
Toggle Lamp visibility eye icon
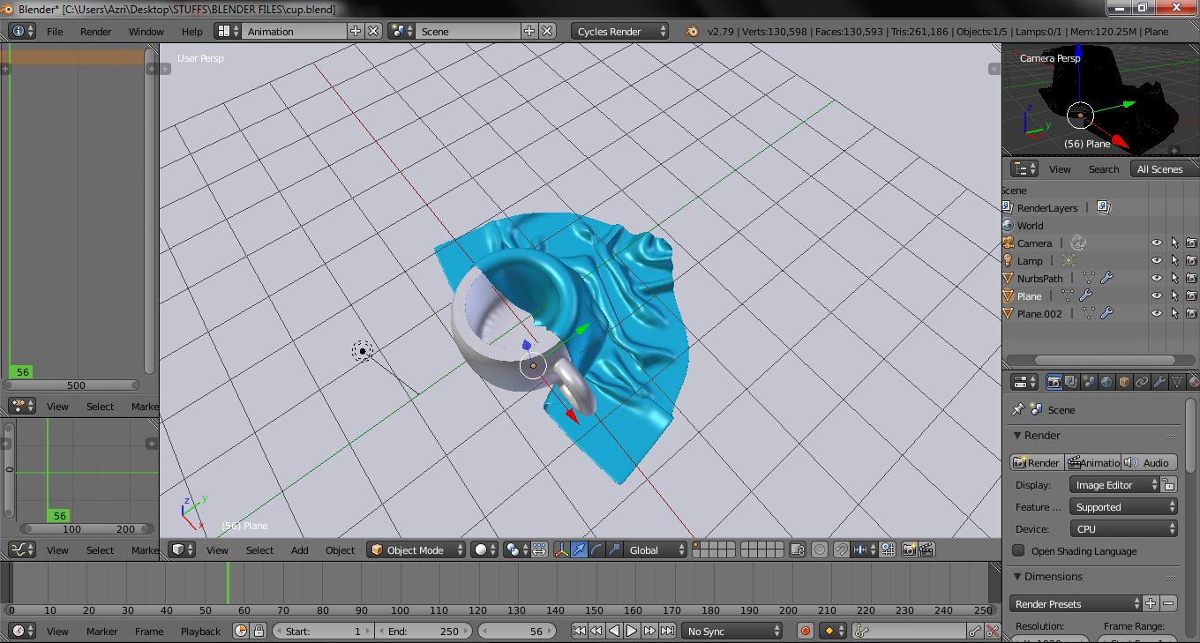tap(1157, 260)
